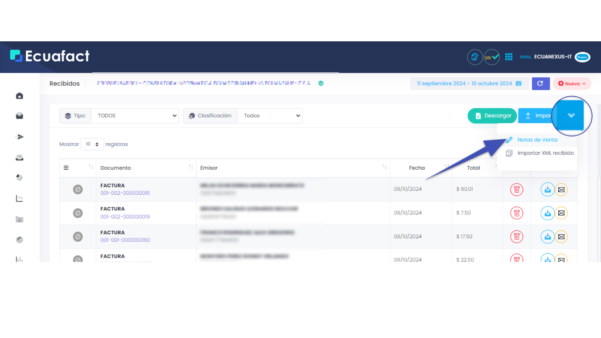Open the line chart sidebar icon
601x338 pixels.
tap(19, 198)
